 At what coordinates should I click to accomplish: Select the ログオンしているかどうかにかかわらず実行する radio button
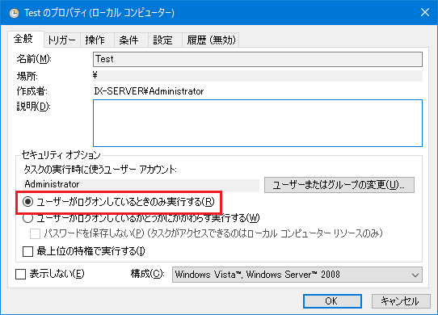point(28,217)
